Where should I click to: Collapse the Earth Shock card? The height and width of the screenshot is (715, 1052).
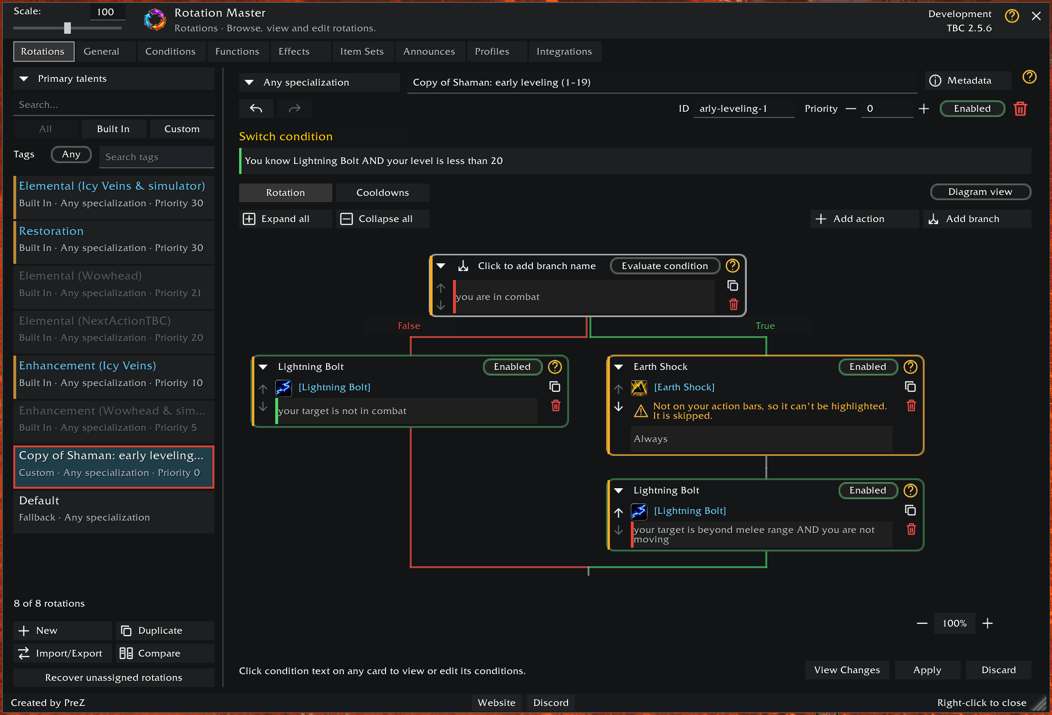point(618,367)
